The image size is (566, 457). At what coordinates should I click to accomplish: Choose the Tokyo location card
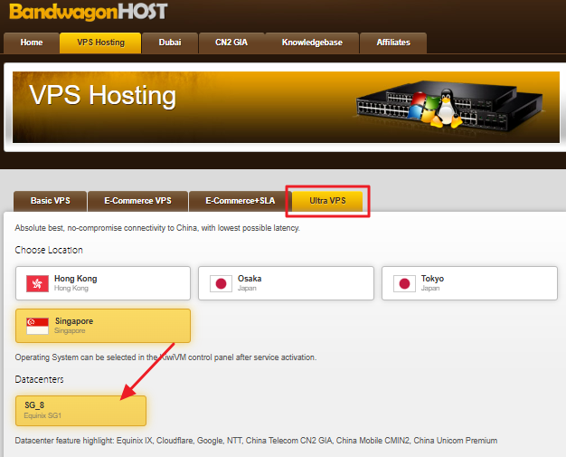coord(469,283)
